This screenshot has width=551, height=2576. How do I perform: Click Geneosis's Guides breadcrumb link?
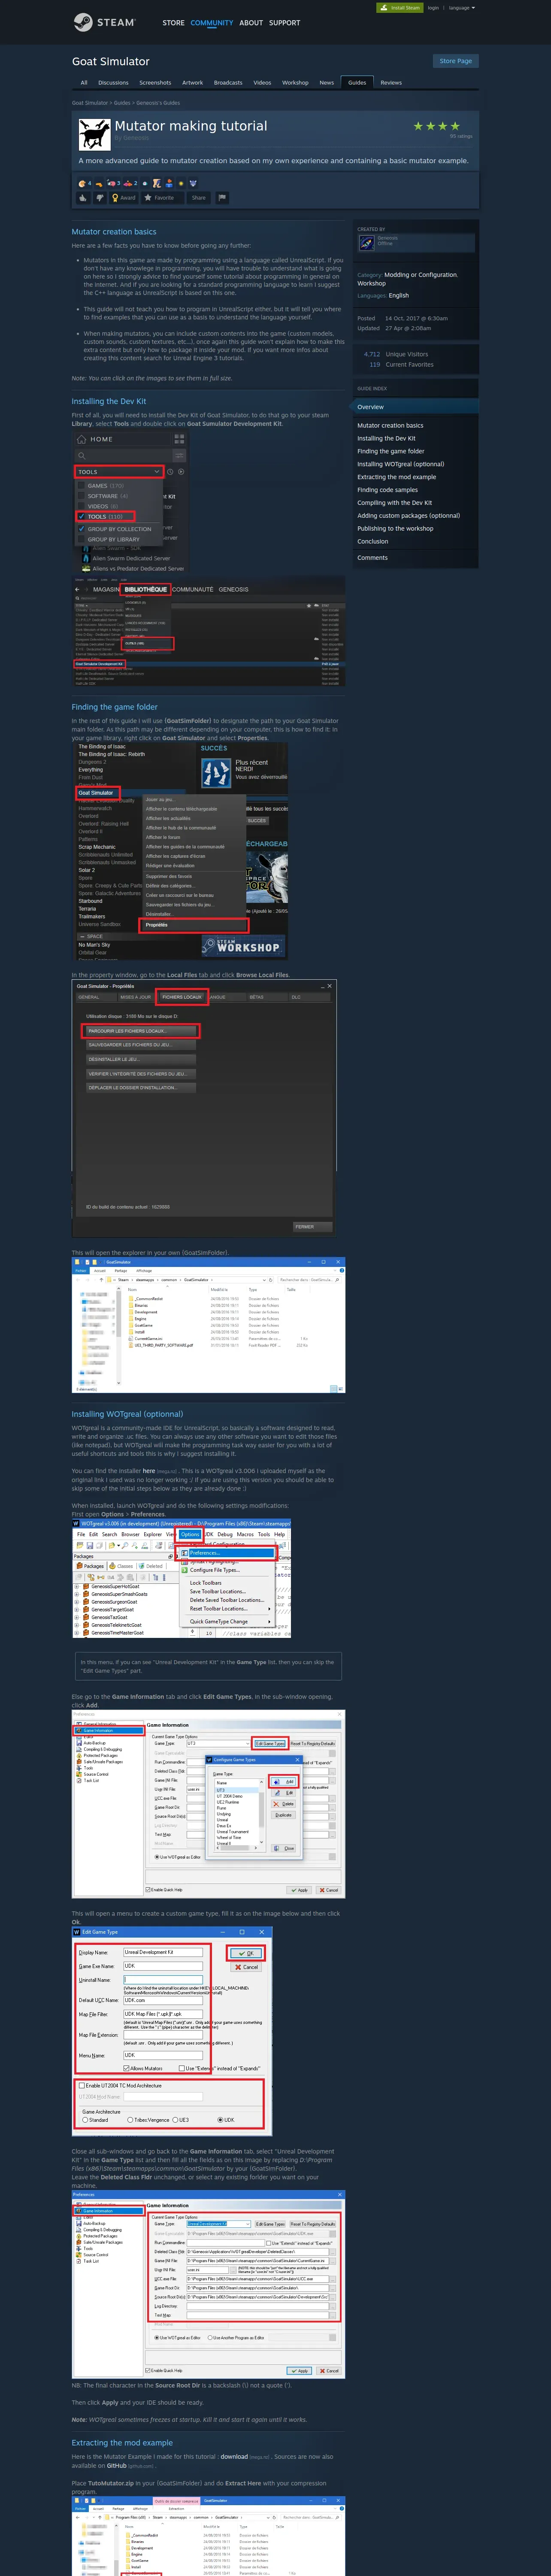(x=158, y=103)
